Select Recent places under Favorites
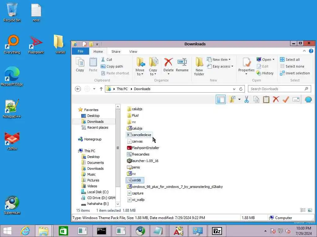Screen dimensions: 317x237 pos(95,127)
